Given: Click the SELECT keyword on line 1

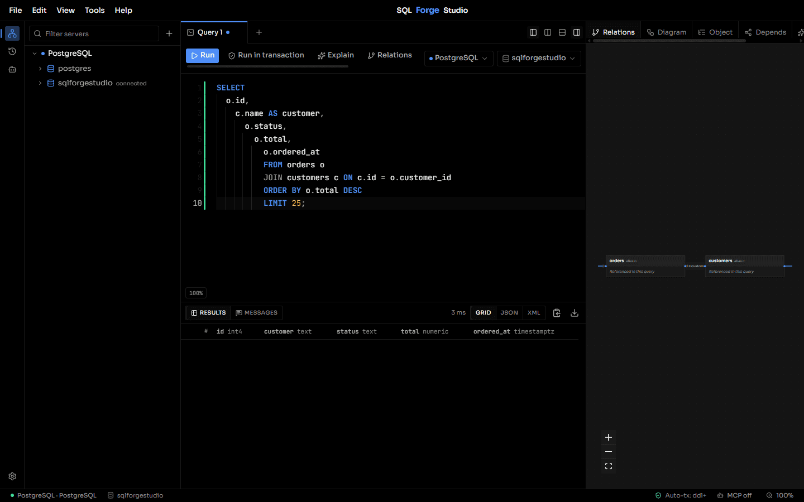Looking at the screenshot, I should tap(231, 88).
